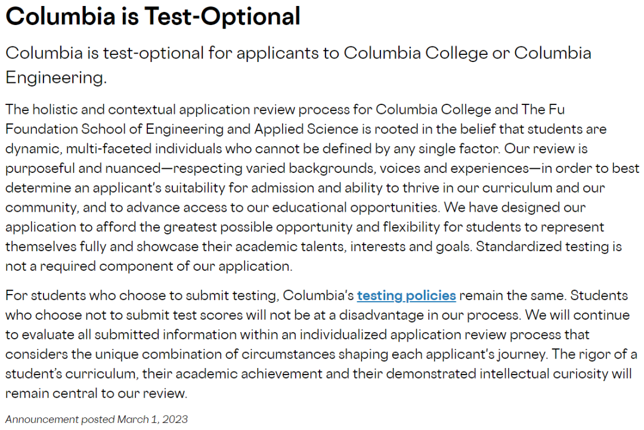The image size is (644, 430).
Task: Click the date 'March 1, 2023'
Action: tap(153, 419)
